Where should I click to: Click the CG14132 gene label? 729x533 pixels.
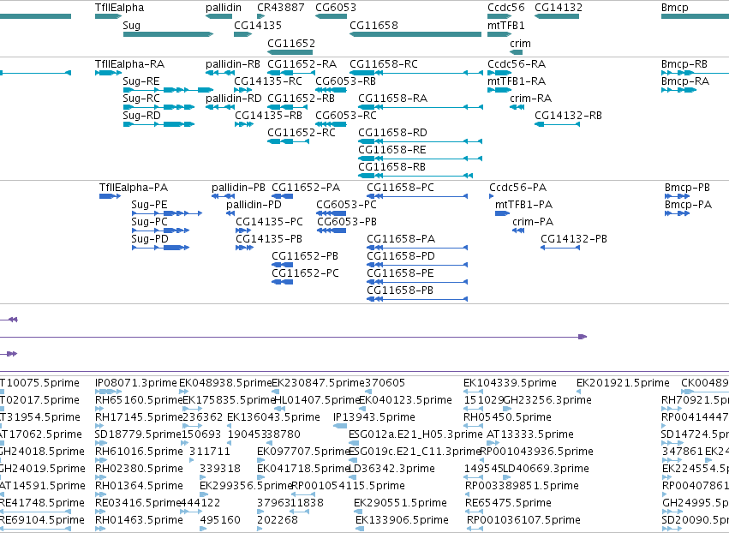click(559, 8)
